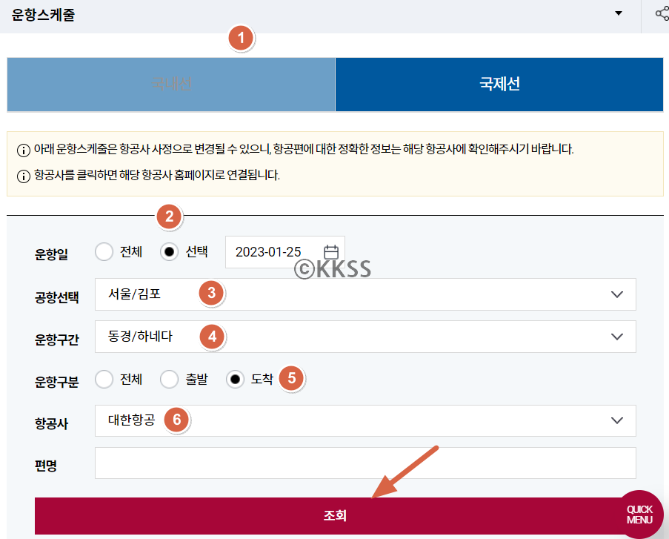Select the 전체 radio for 운항일
Screen dimensions: 669x539
pos(104,251)
